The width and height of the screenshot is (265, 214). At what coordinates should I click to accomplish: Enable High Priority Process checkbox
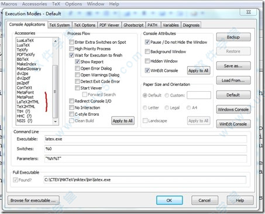(71, 49)
